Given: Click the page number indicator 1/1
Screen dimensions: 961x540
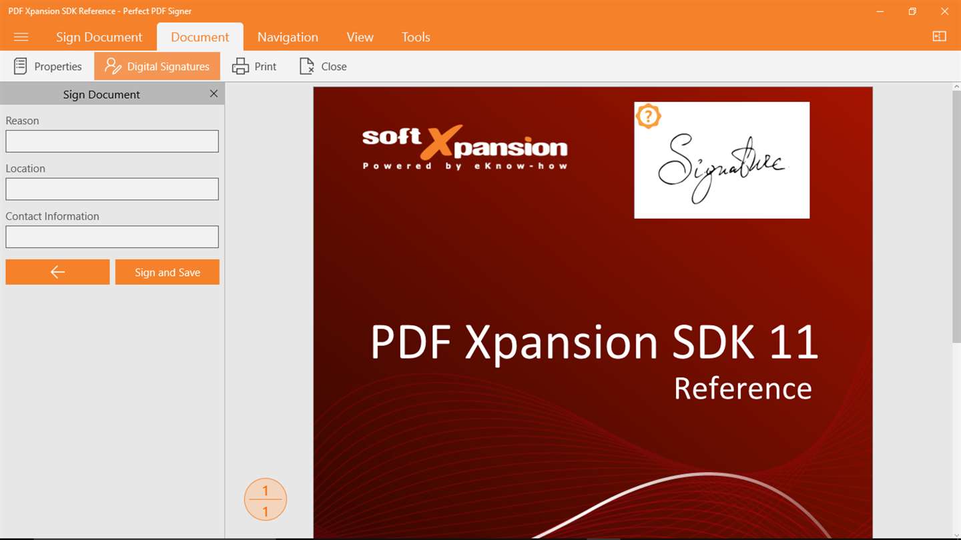Looking at the screenshot, I should 266,499.
